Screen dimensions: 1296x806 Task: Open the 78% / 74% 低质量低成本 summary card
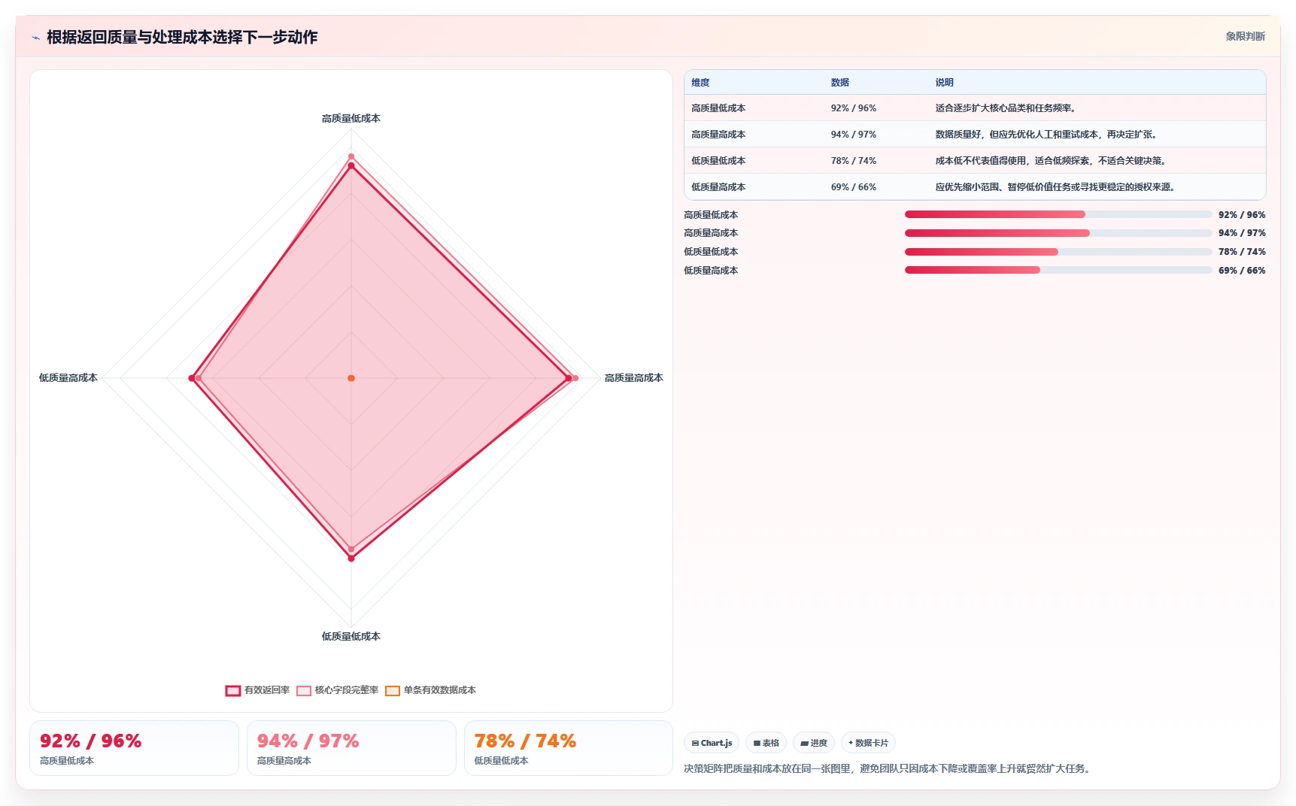(x=569, y=748)
